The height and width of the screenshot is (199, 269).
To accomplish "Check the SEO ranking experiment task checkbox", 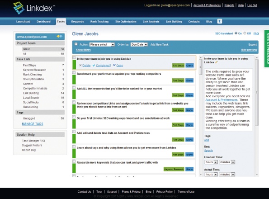I will [74, 117].
